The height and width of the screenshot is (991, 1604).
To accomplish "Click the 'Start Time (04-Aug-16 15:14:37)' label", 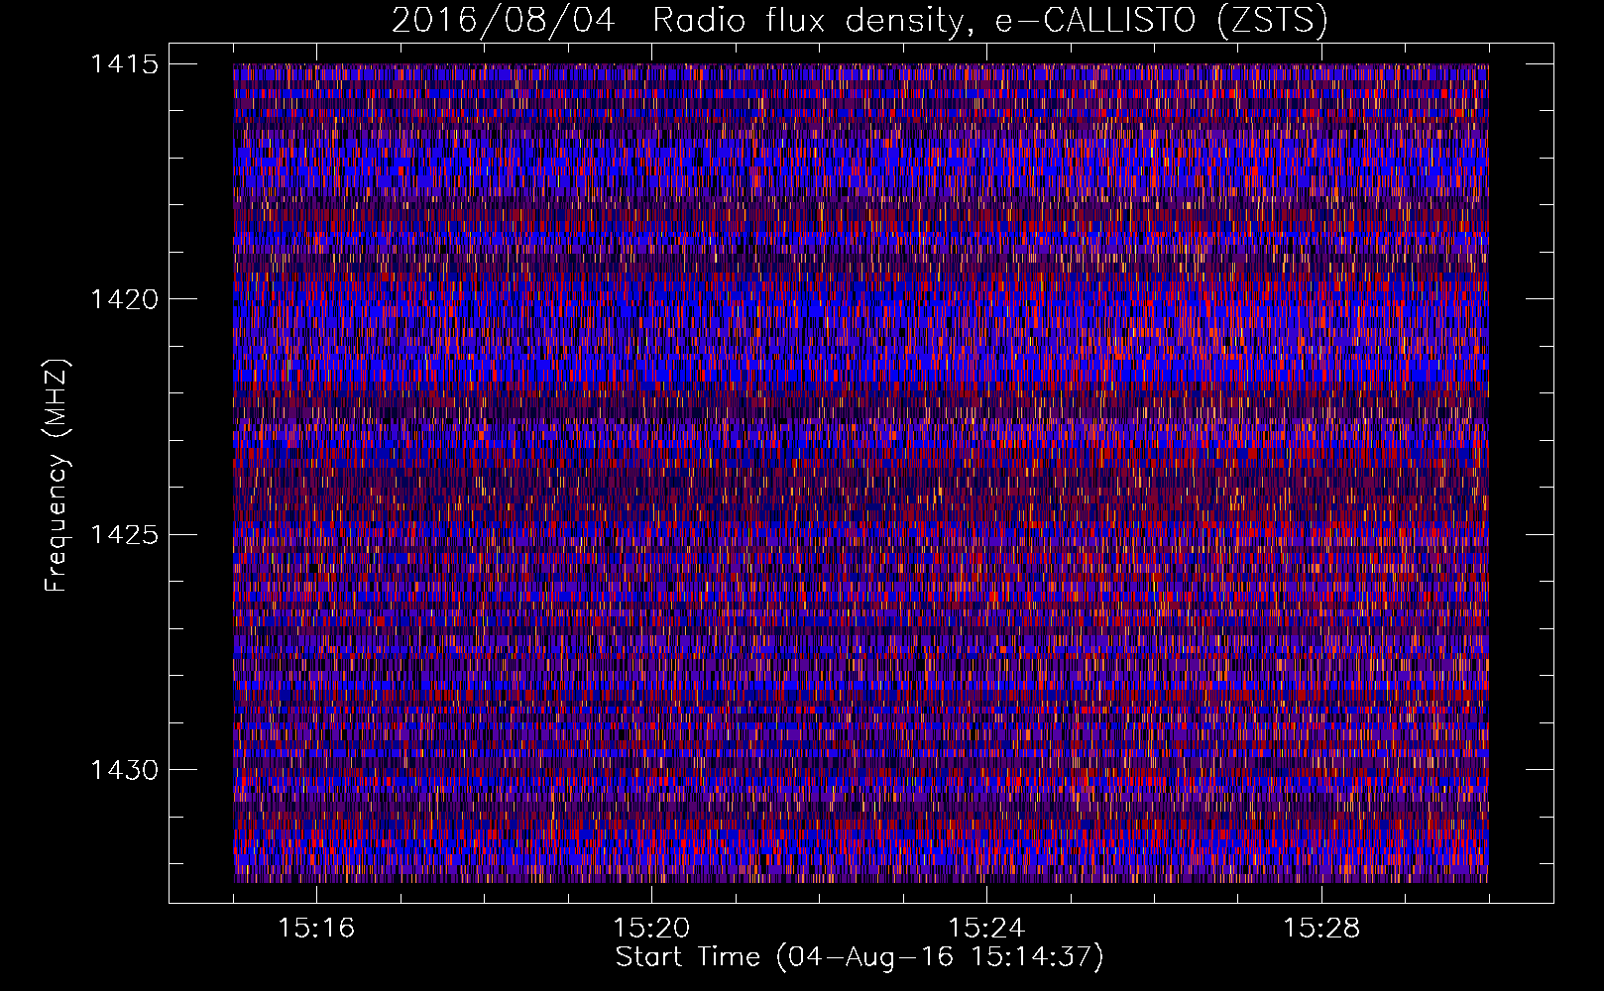I will [859, 957].
